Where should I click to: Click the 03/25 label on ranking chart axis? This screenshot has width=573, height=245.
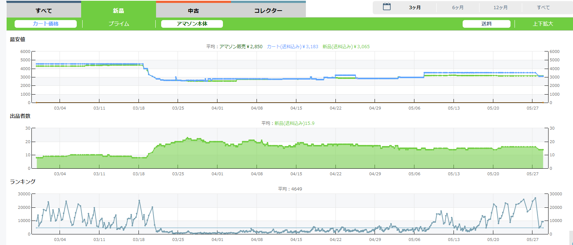pyautogui.click(x=178, y=240)
